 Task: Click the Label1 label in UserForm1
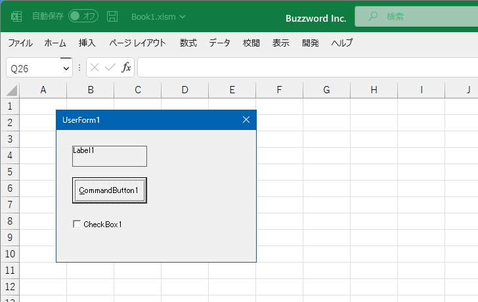coord(110,156)
